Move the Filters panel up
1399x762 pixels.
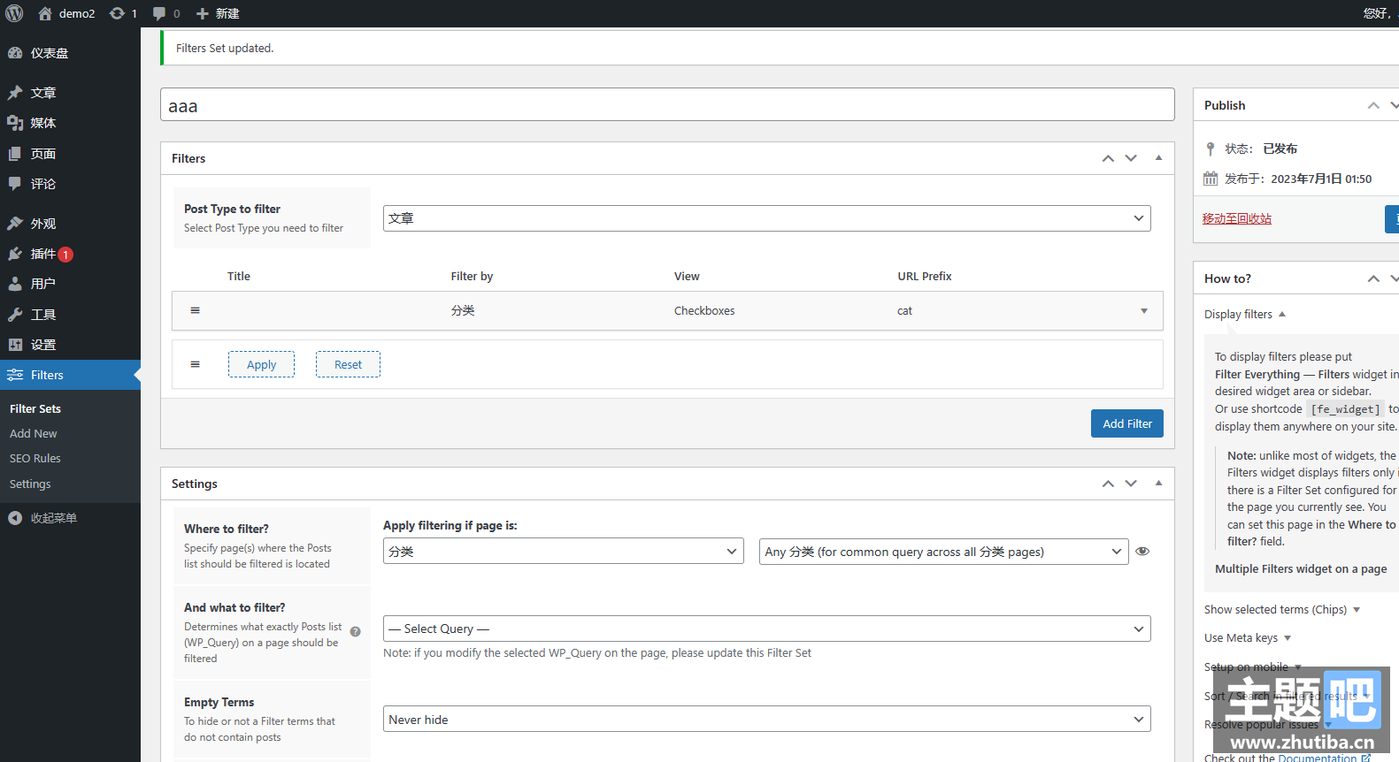coord(1108,158)
